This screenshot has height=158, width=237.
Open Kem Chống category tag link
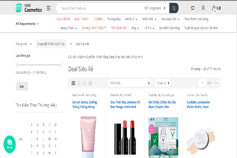pyautogui.click(x=91, y=95)
